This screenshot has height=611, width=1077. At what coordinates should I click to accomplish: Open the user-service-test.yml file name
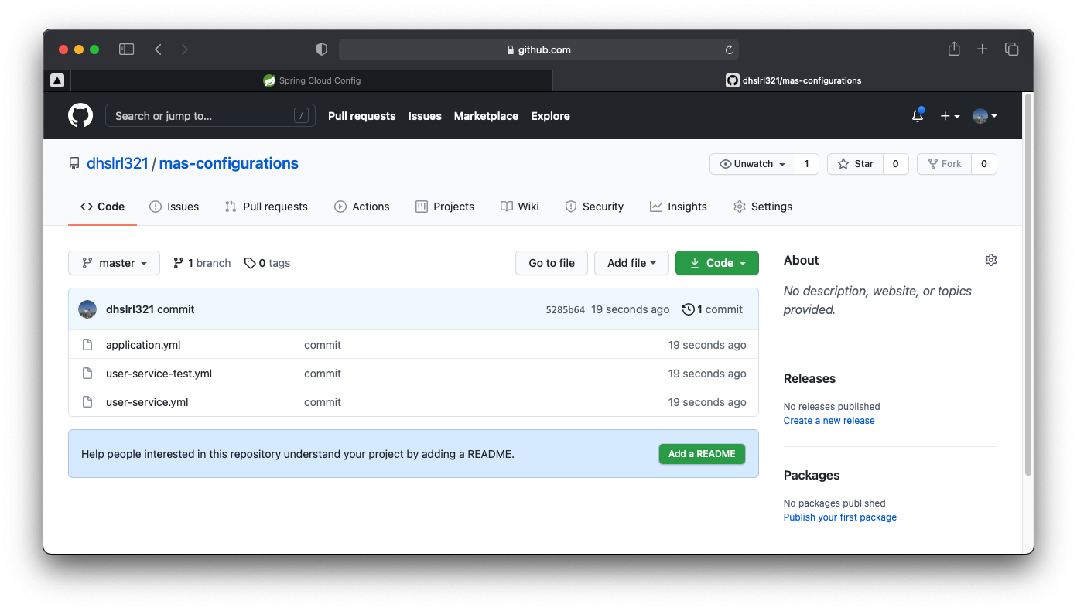point(159,374)
